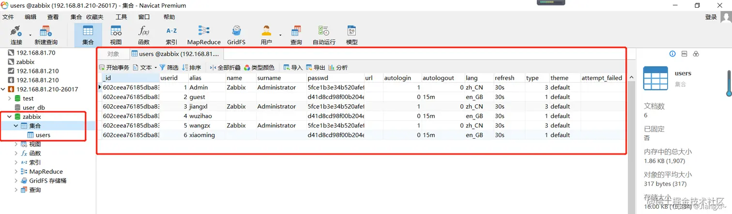The width and height of the screenshot is (732, 214).
Task: Select the Admin alias cell
Action: 207,87
